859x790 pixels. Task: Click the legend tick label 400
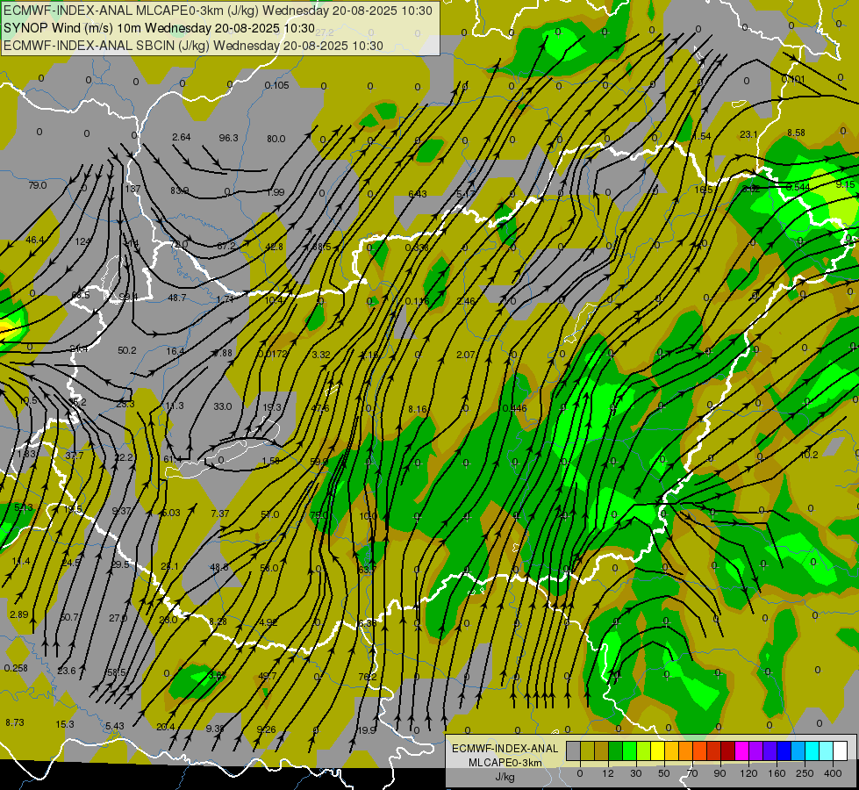833,773
